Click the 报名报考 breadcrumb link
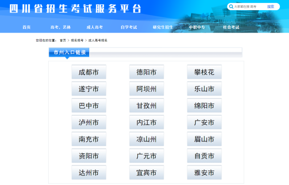The image size is (289, 185). pyautogui.click(x=77, y=40)
